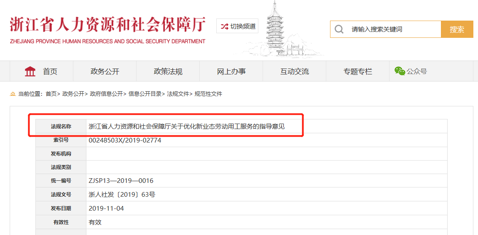Click the document number 浙人社发〔2019〕63号
Viewport: 478px width, 235px height.
point(122,195)
